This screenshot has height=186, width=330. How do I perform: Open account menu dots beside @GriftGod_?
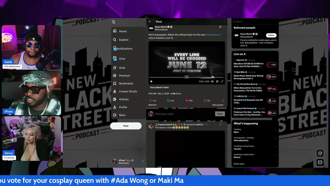(x=142, y=161)
